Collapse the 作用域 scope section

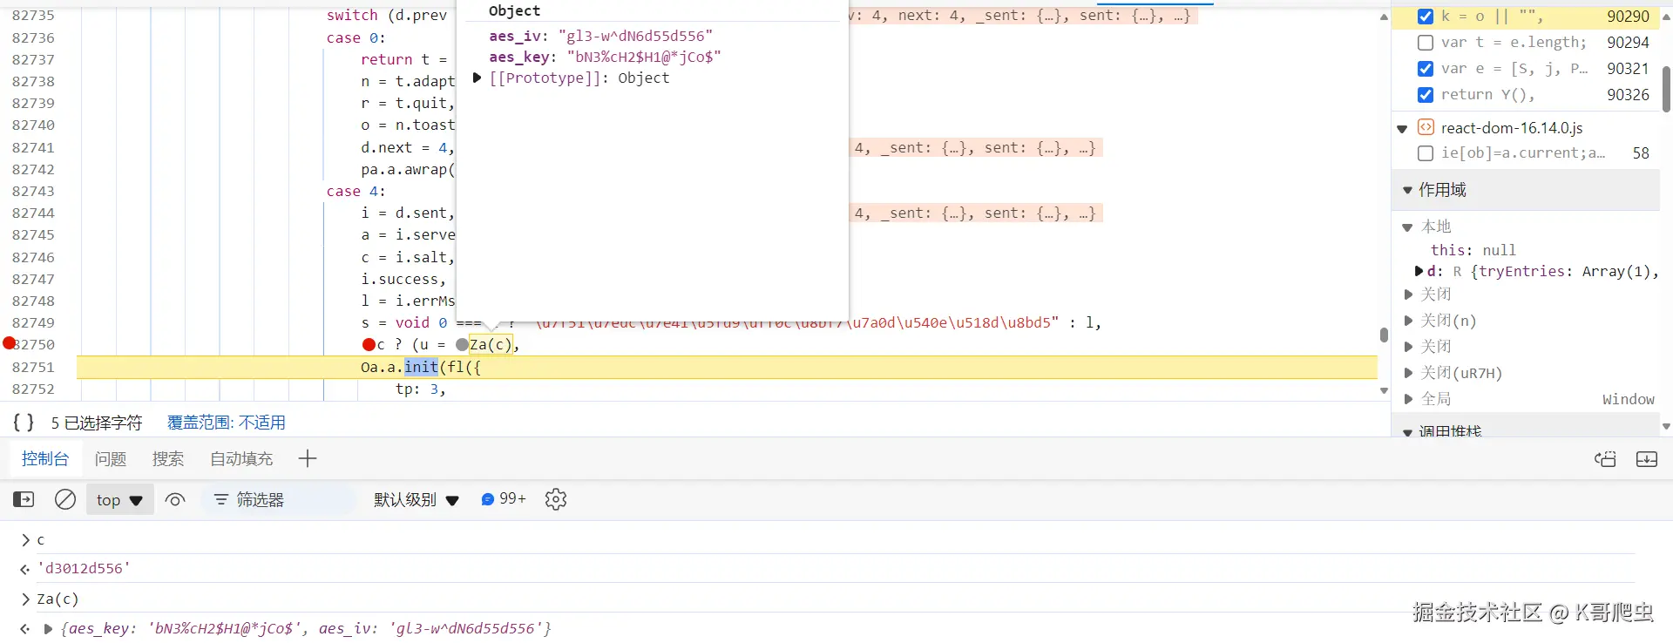click(x=1407, y=190)
